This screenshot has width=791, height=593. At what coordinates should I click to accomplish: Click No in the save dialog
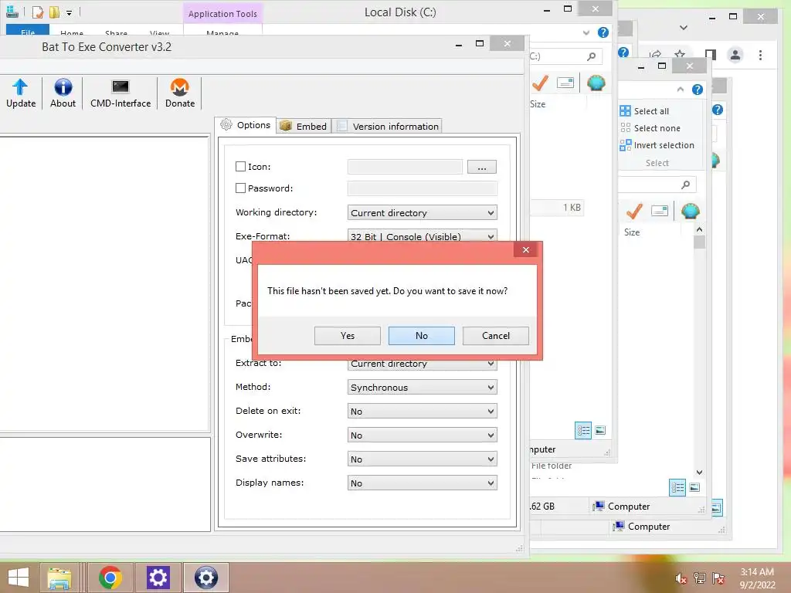pyautogui.click(x=421, y=336)
